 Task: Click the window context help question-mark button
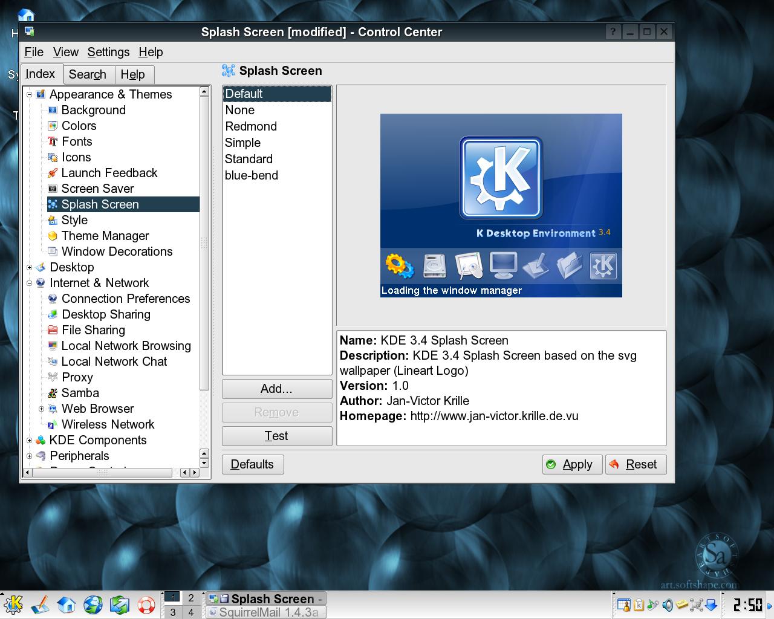tap(613, 32)
